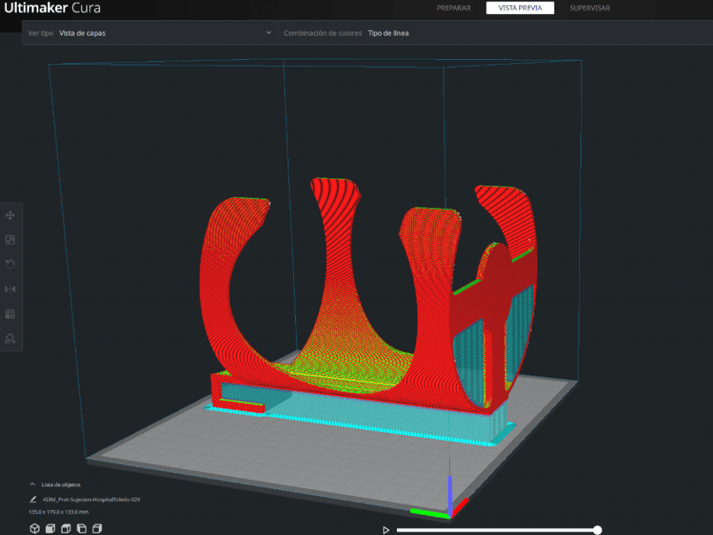Select the Rotate tool

pos(10,264)
